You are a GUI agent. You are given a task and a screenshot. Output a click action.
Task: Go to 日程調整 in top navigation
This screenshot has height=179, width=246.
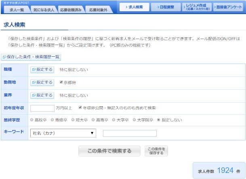166,7
